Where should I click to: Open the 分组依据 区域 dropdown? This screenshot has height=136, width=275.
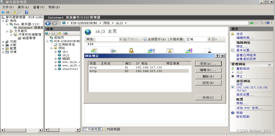click(x=209, y=39)
